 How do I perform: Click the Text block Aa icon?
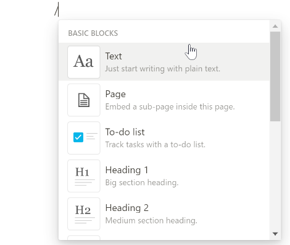tap(84, 62)
